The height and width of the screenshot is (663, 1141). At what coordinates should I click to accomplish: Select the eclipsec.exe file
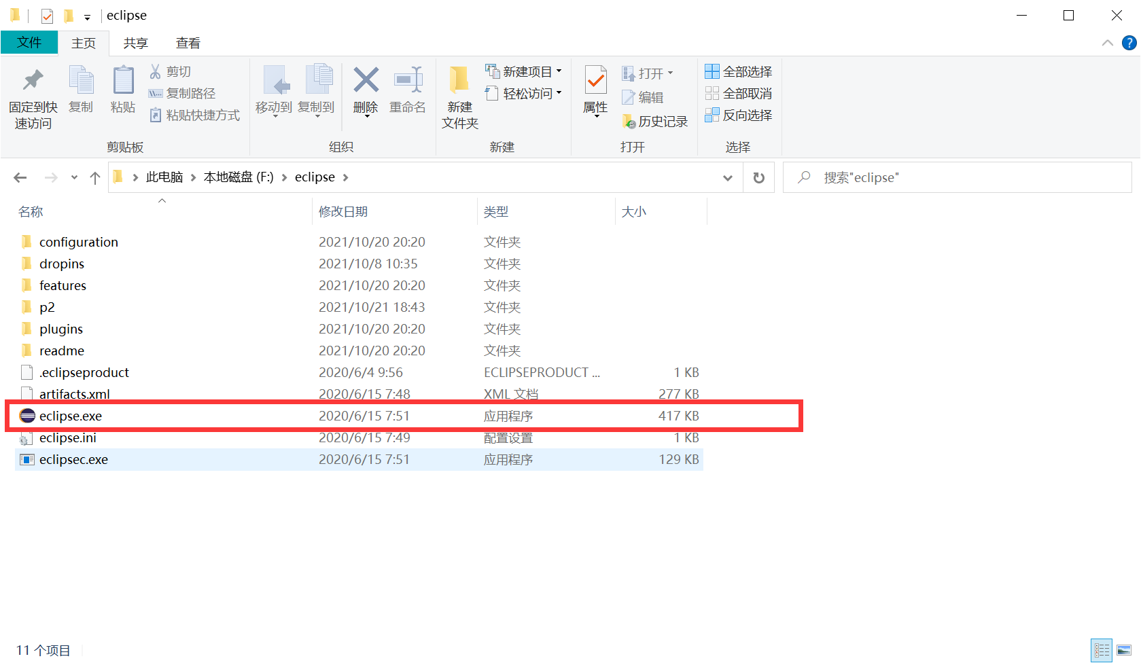coord(359,459)
